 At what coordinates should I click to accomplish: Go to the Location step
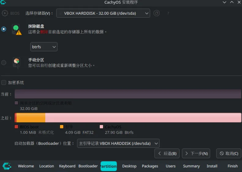[x=47, y=166]
